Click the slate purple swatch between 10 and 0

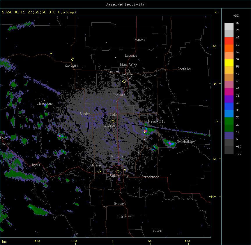click(x=229, y=136)
